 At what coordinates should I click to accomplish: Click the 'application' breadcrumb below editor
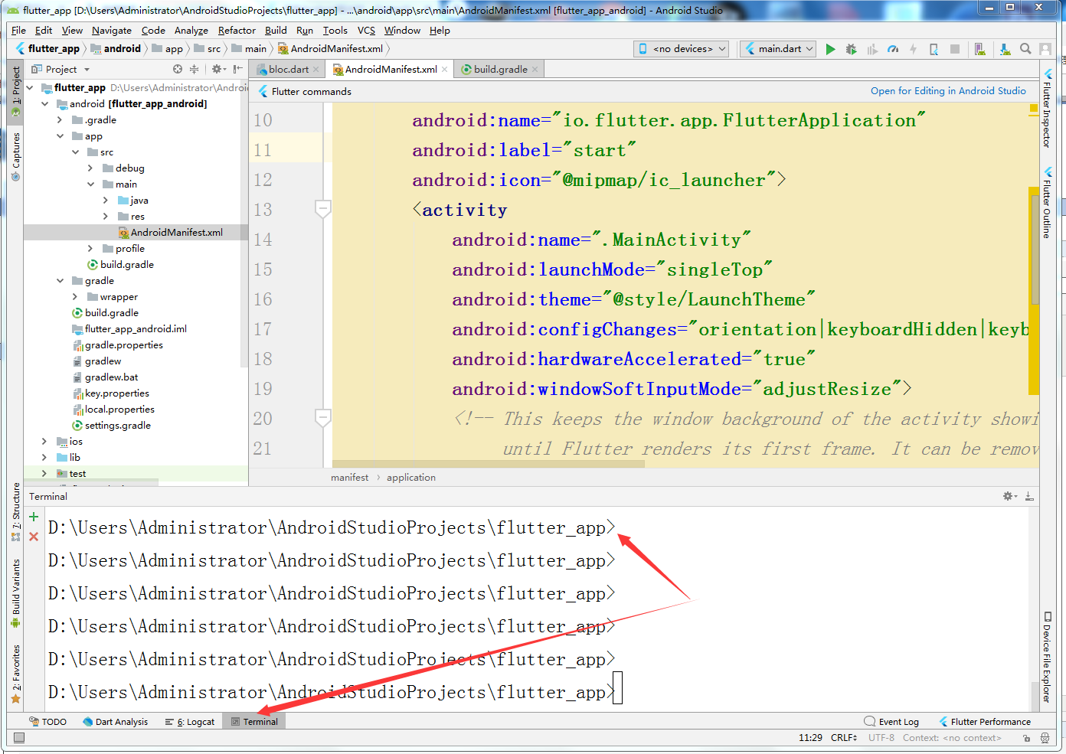[411, 478]
